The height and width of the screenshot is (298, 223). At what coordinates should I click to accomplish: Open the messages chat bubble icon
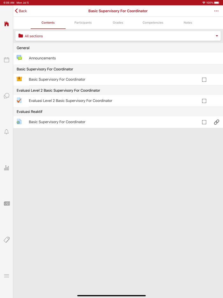pyautogui.click(x=6, y=96)
